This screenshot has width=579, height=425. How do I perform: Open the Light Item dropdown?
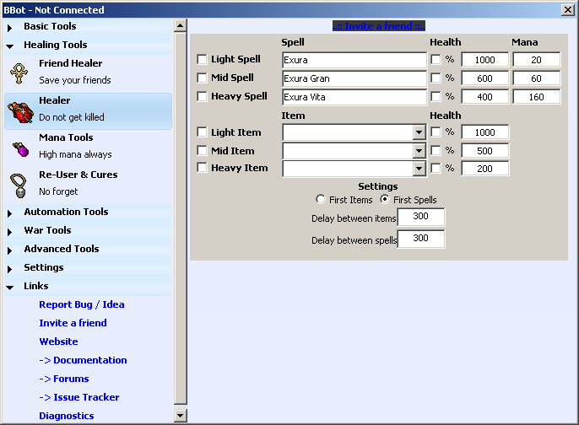click(x=419, y=132)
